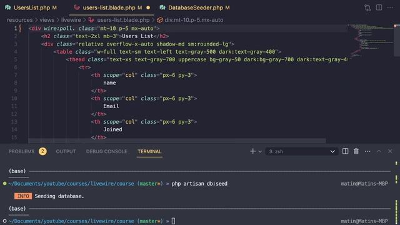
Task: Split the editor to the right
Action: [379, 7]
